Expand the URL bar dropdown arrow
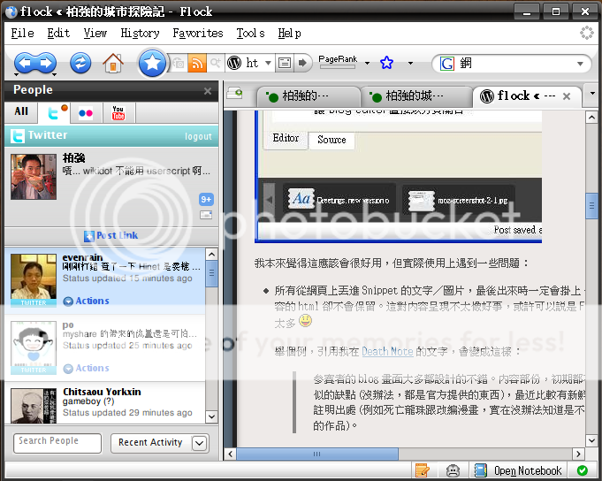 (x=268, y=63)
